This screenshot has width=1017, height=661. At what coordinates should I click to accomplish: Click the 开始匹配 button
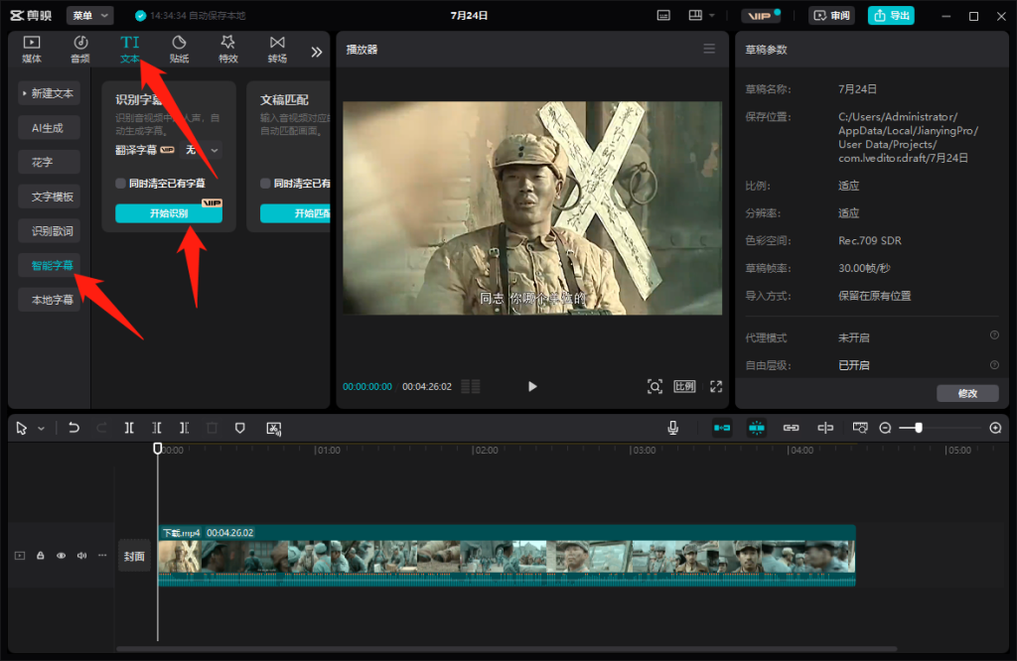pos(296,213)
